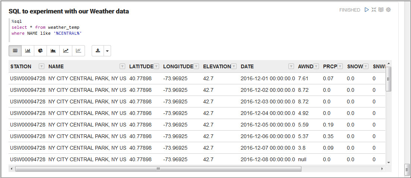
Task: Switch to table view
Action: click(x=15, y=51)
